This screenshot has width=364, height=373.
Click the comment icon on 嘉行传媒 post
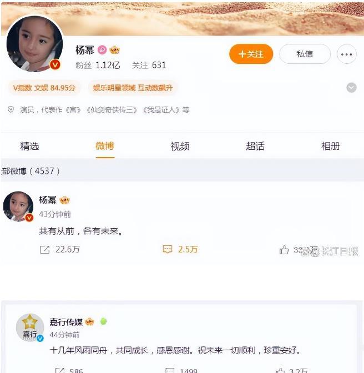coord(170,370)
